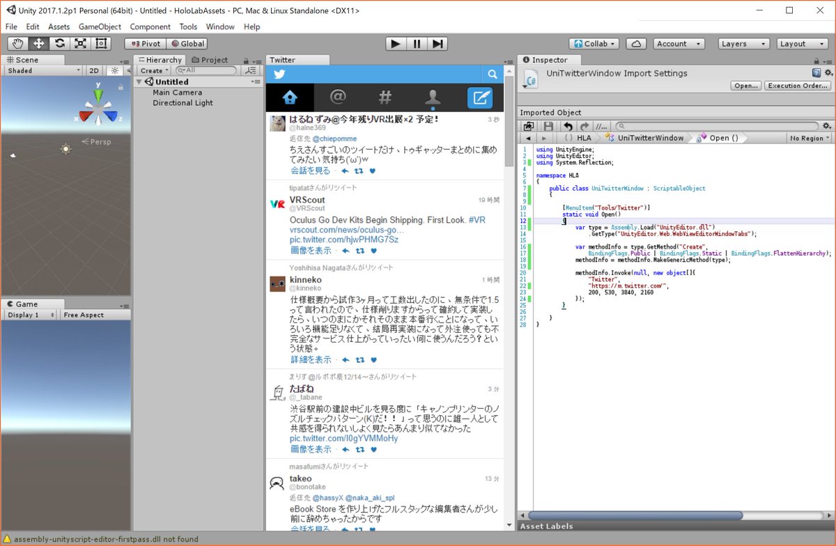Select the Scale tool
The height and width of the screenshot is (546, 836).
(80, 44)
